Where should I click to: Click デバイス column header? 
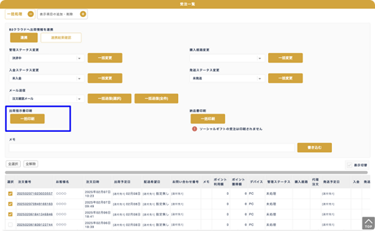[256, 182]
